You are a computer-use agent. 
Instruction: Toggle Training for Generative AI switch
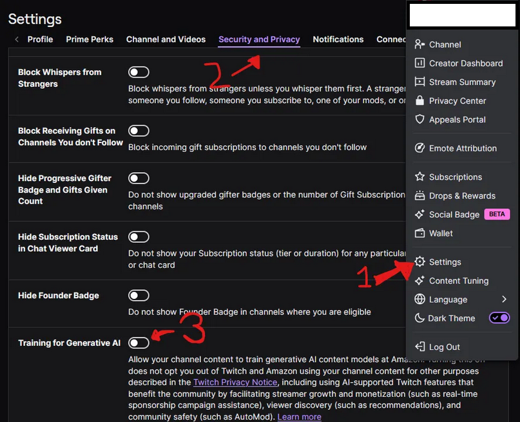coord(139,343)
